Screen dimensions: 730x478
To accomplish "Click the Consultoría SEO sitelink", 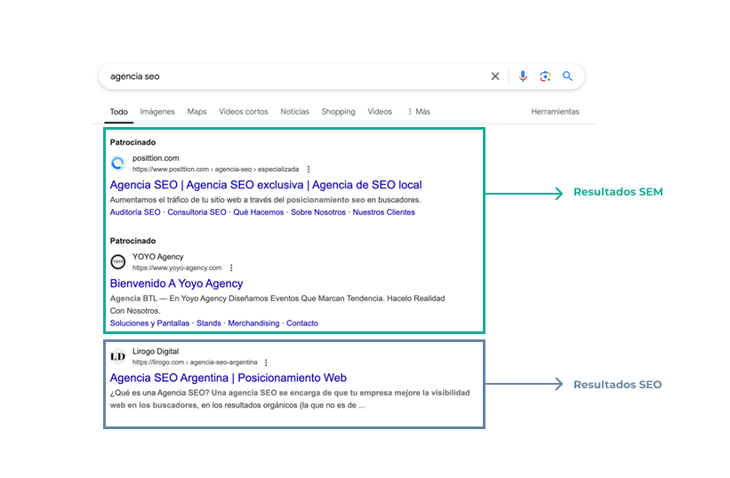I will [197, 212].
